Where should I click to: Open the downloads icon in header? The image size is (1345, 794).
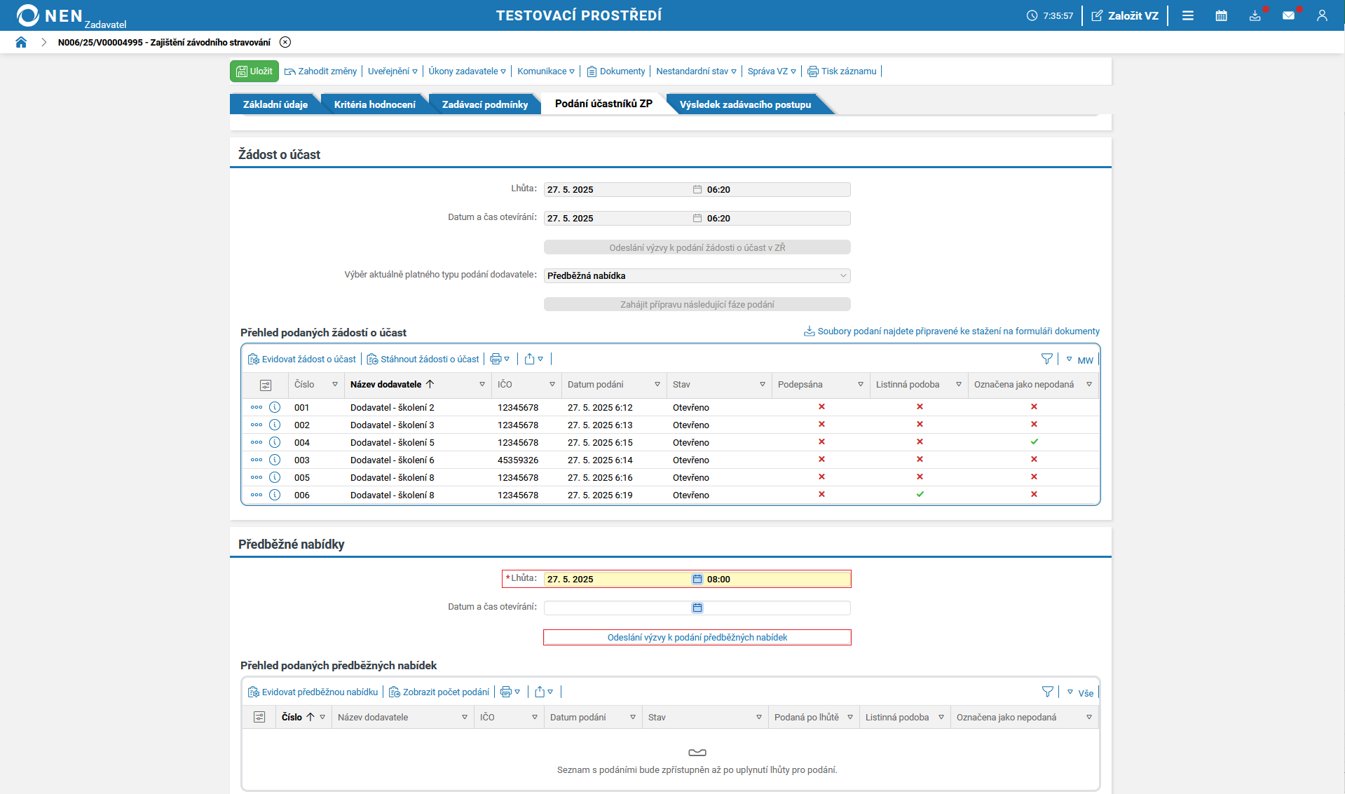(x=1255, y=15)
